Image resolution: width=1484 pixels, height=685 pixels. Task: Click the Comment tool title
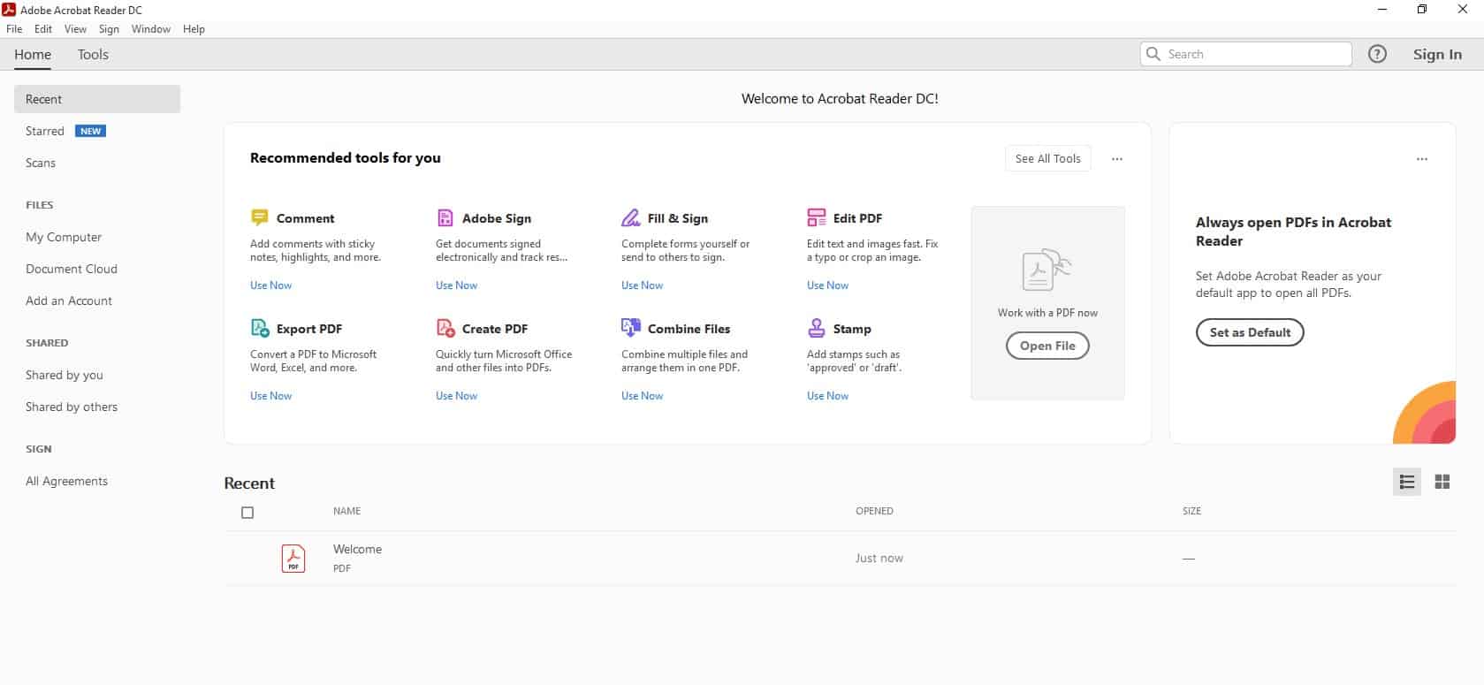(x=305, y=218)
